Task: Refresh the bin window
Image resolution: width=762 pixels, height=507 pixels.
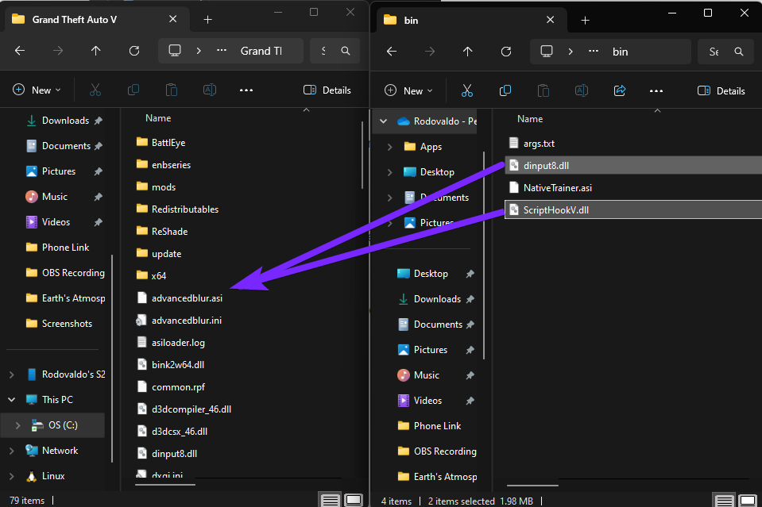Action: (x=506, y=52)
